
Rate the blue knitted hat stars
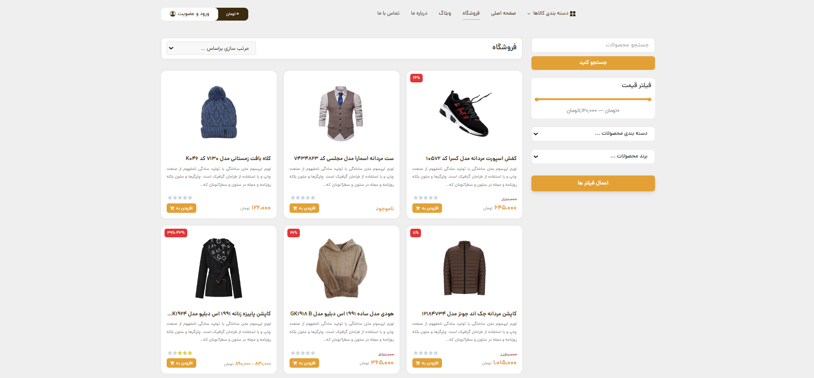tap(180, 198)
